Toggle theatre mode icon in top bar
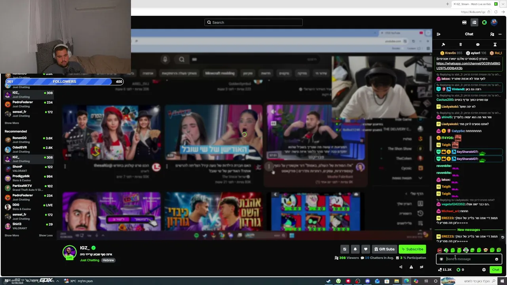This screenshot has width=507, height=285. [x=464, y=23]
